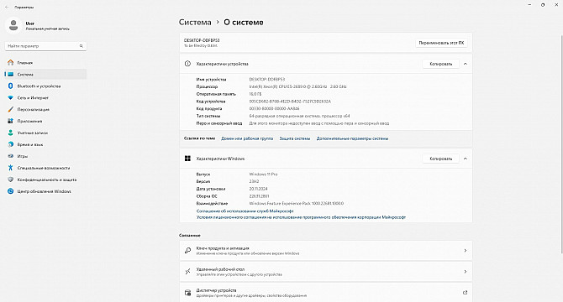563x302 pixels.
Task: Open Персонализация via its paintbrush icon
Action: (10, 109)
